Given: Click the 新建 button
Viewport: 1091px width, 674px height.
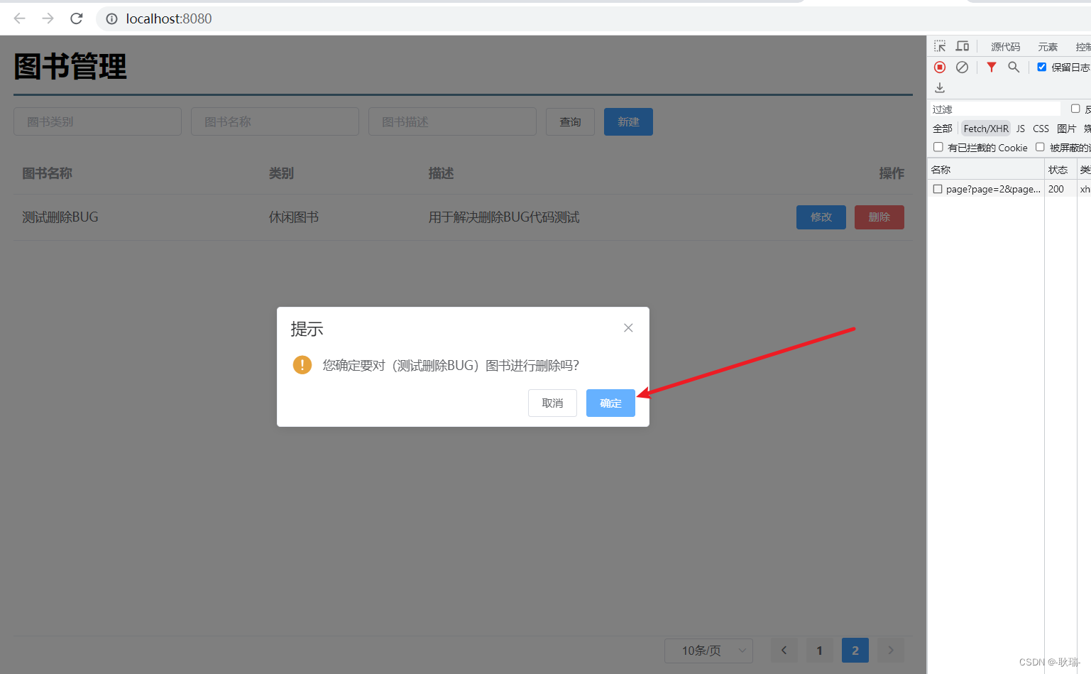Looking at the screenshot, I should [x=628, y=121].
